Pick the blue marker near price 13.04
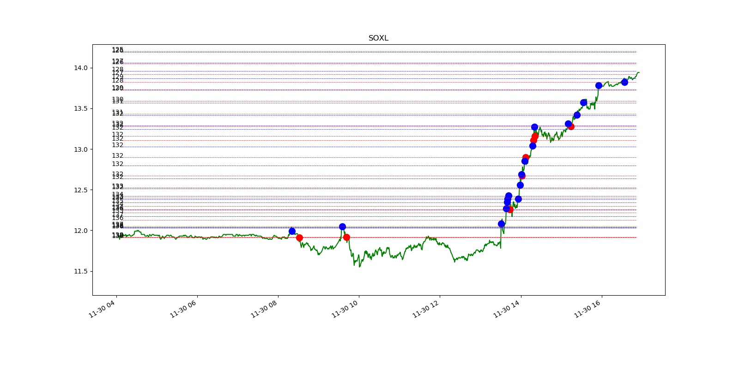The width and height of the screenshot is (739, 369). [533, 146]
